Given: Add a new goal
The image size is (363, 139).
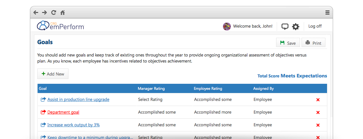Looking at the screenshot, I should (x=53, y=74).
